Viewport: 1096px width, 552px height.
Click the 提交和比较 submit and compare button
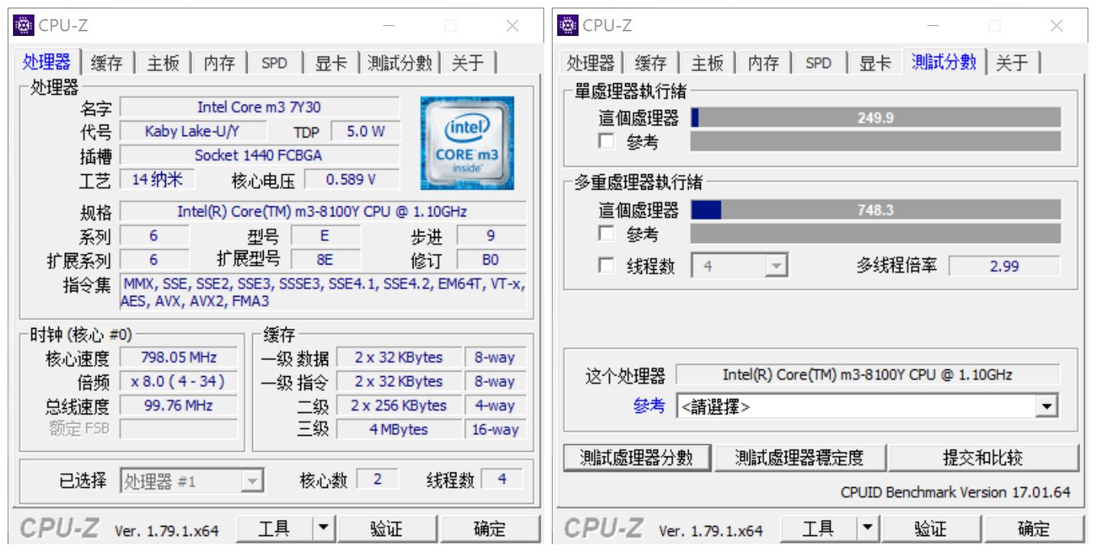point(985,457)
